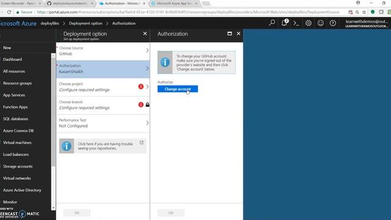Click the lock icon on Choose branch
The width and height of the screenshot is (391, 220).
[147, 105]
